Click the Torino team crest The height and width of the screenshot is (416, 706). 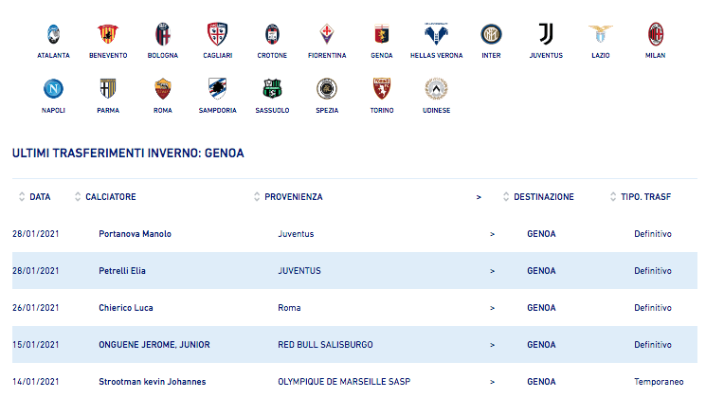[x=381, y=90]
